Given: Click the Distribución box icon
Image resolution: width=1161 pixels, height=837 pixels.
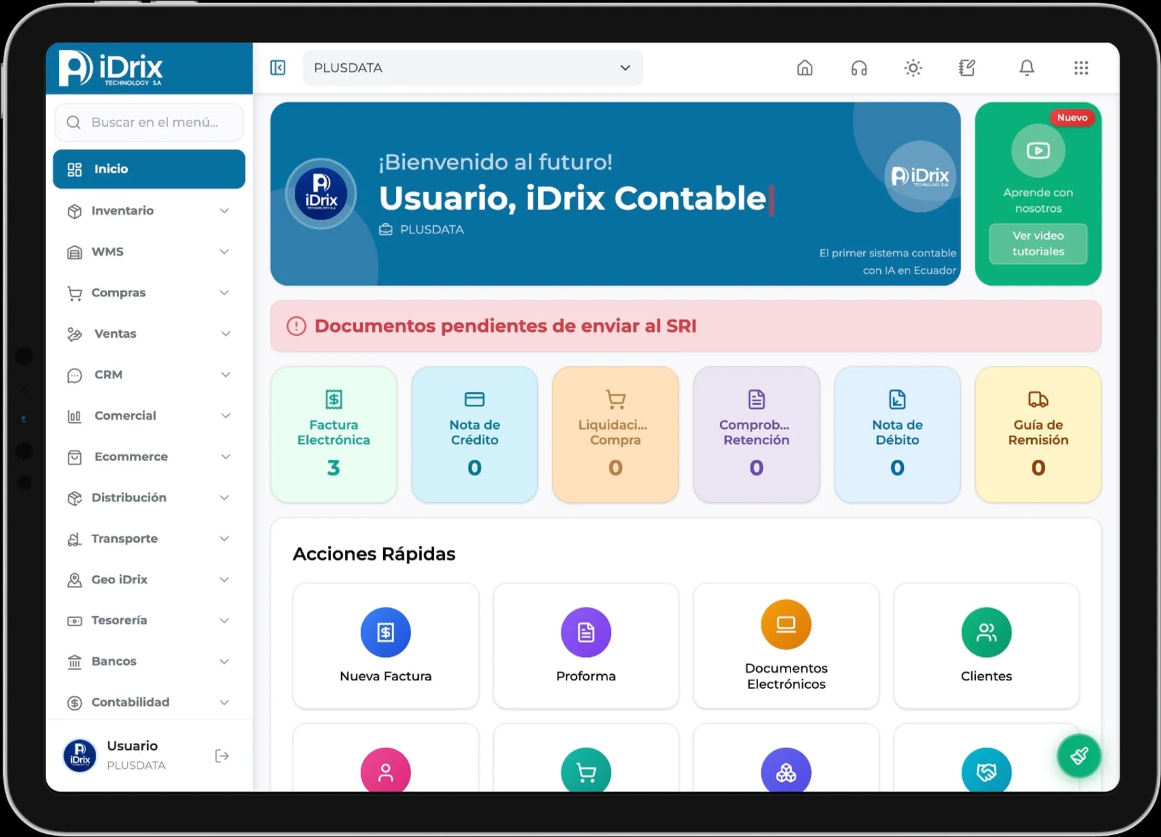Looking at the screenshot, I should pyautogui.click(x=74, y=498).
